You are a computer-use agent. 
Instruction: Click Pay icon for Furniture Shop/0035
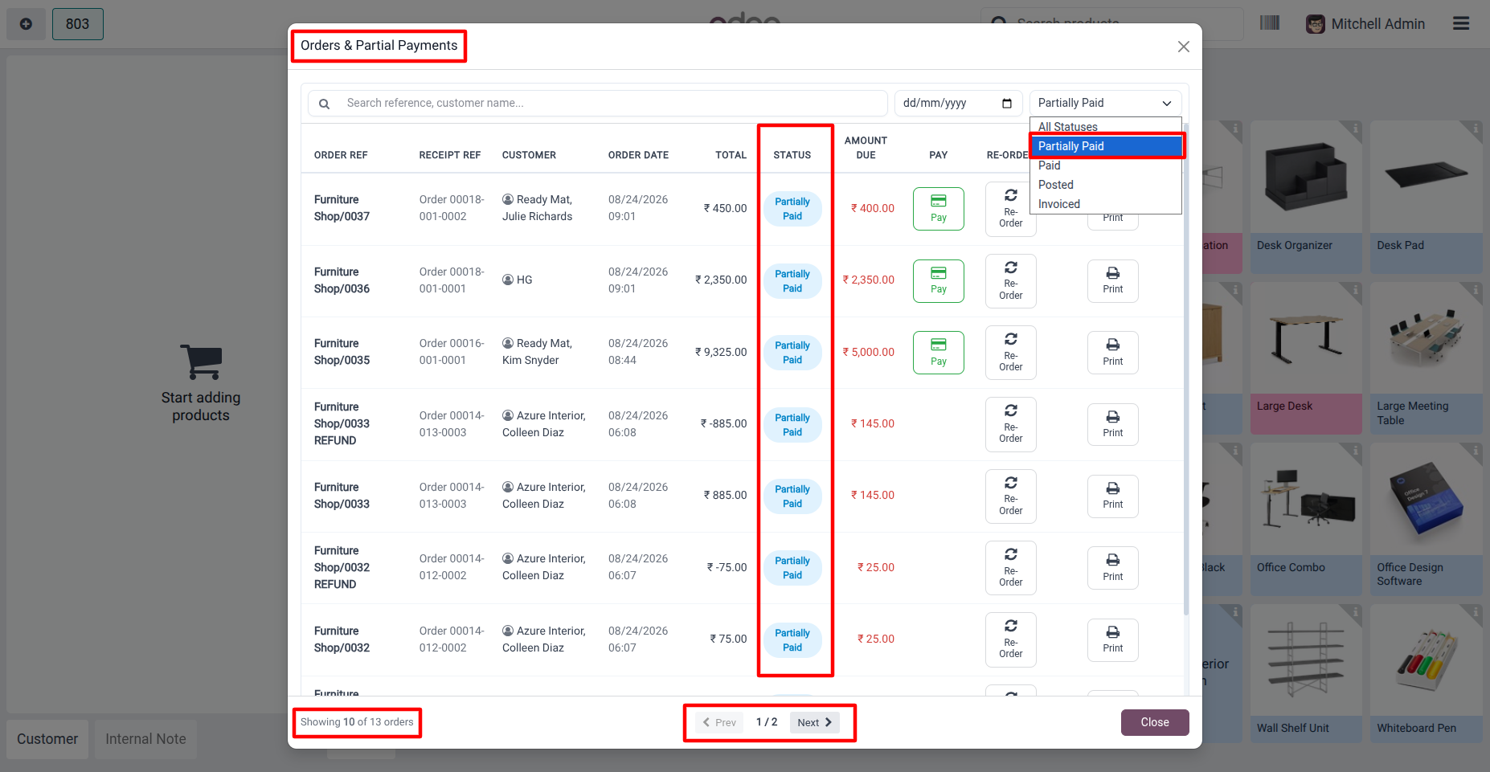(938, 345)
